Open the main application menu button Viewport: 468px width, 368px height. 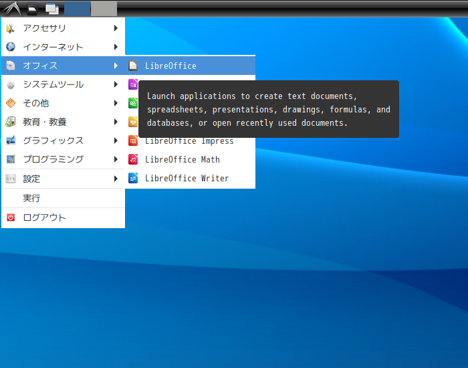(x=11, y=9)
